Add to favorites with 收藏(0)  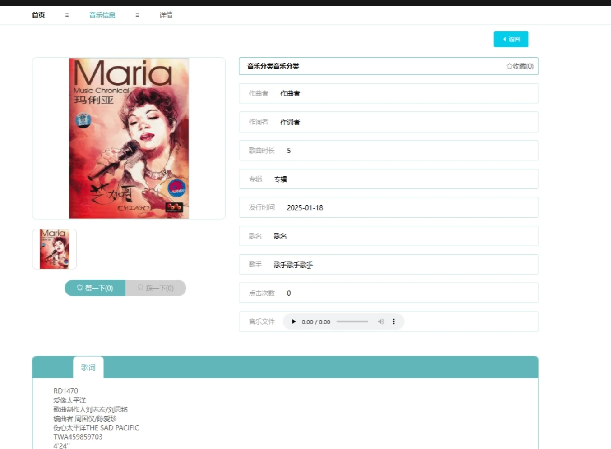pyautogui.click(x=520, y=66)
